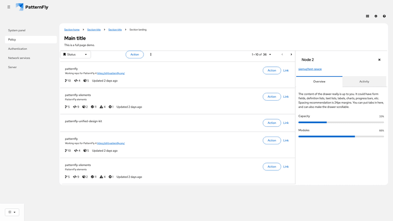Image resolution: width=393 pixels, height=221 pixels.
Task: Click cube icon in first patternfly-elements row
Action: click(x=84, y=107)
